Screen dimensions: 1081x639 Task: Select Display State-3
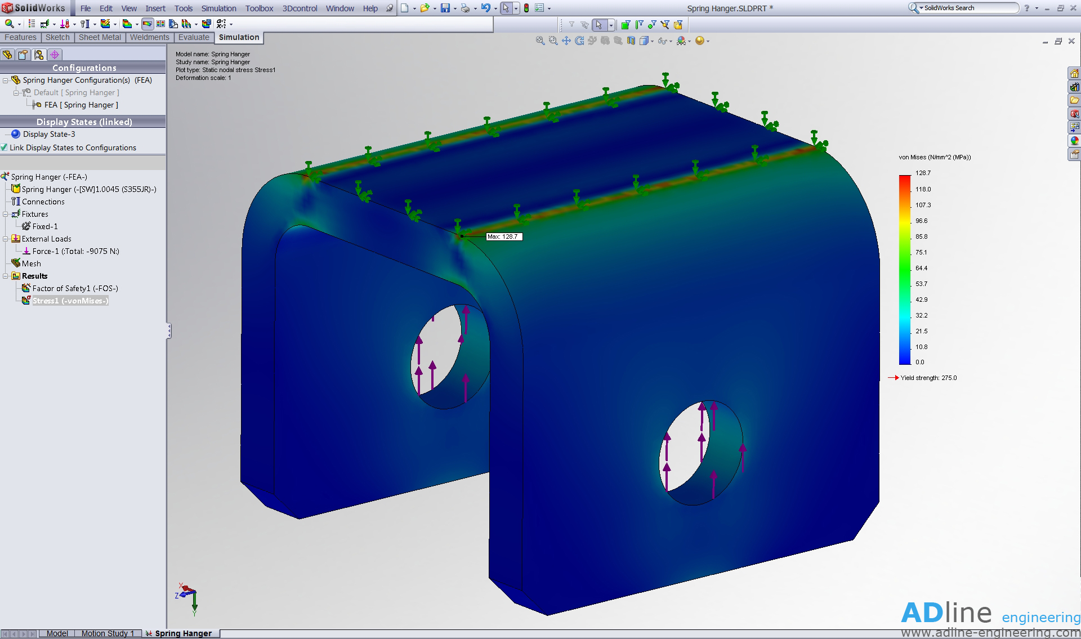[x=43, y=134]
